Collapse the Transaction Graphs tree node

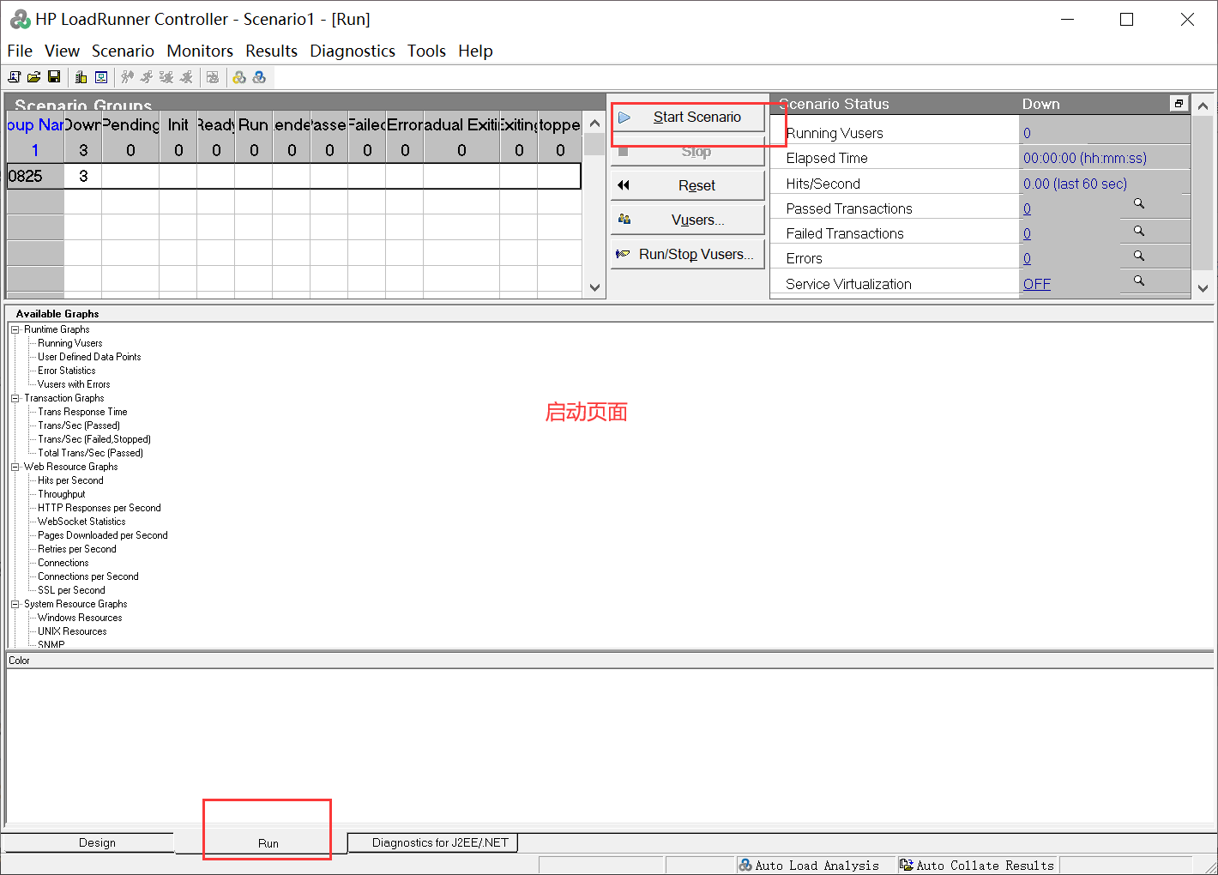[15, 398]
